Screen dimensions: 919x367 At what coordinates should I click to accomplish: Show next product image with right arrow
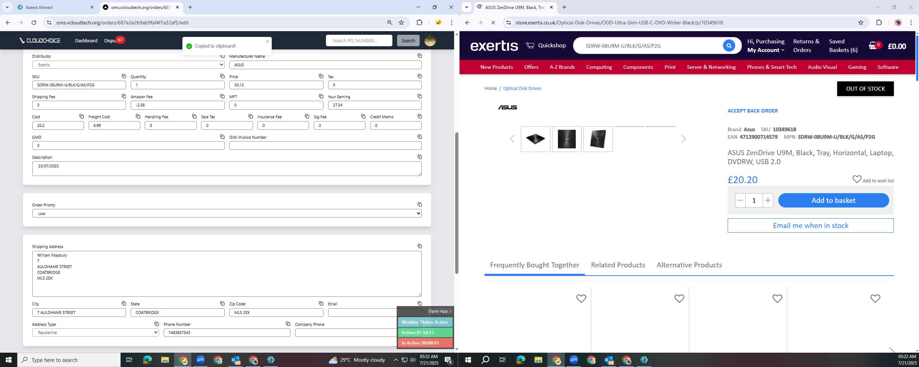[684, 139]
